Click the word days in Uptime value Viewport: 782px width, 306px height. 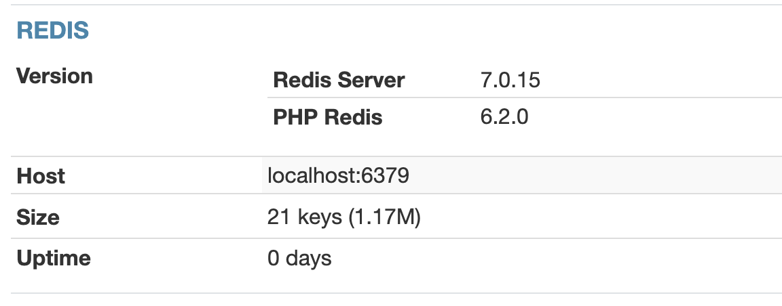pos(309,259)
